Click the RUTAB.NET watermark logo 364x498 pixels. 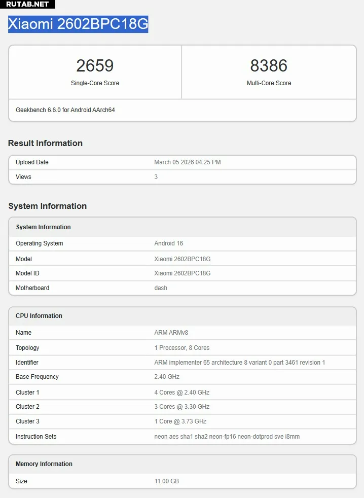click(x=27, y=4)
